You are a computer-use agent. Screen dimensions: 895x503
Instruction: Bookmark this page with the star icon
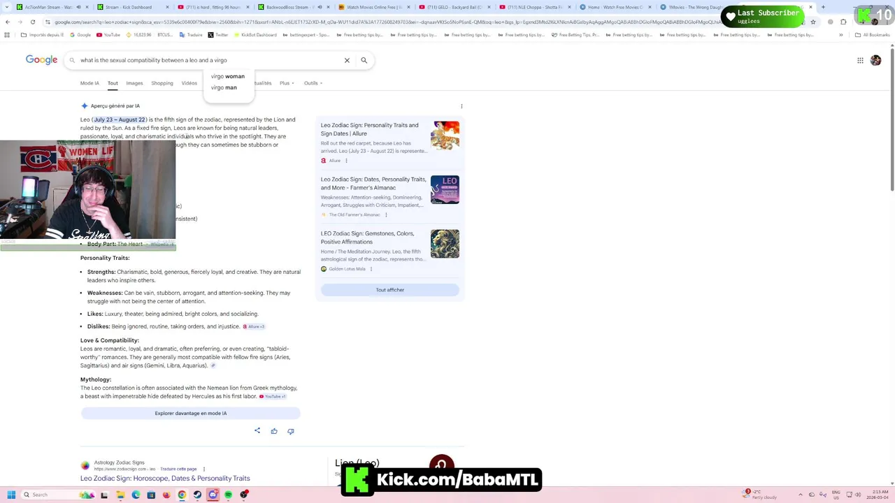click(x=813, y=22)
